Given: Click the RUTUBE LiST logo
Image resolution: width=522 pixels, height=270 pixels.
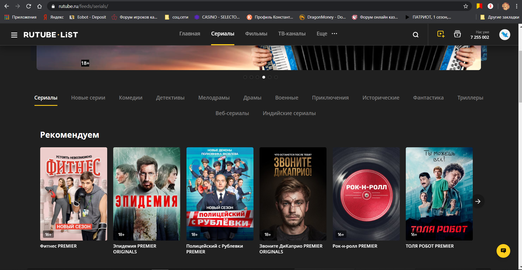Looking at the screenshot, I should pos(51,35).
